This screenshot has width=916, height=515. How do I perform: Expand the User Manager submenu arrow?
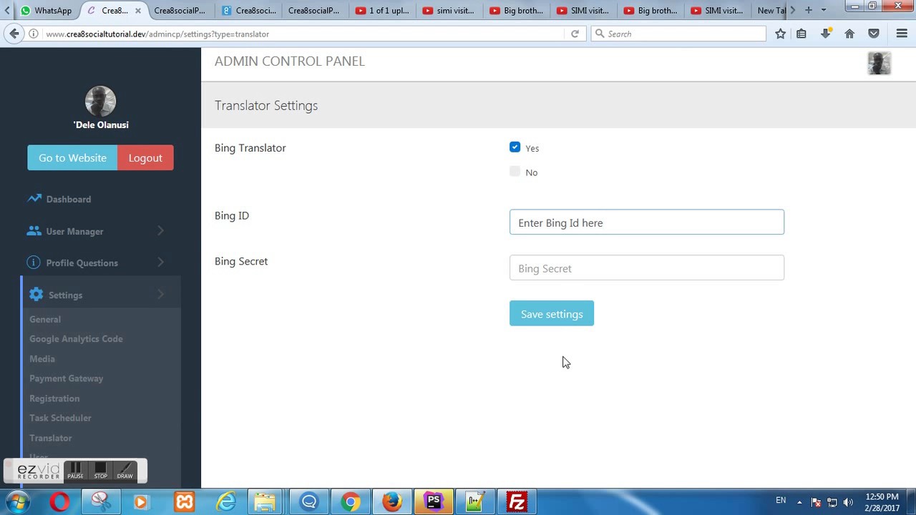point(160,230)
